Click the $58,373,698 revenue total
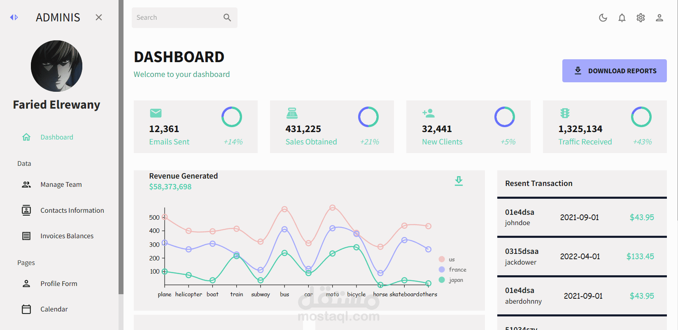Screen dimensions: 678x330 coord(170,187)
